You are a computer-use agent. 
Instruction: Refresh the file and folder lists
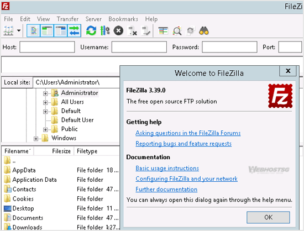91,31
